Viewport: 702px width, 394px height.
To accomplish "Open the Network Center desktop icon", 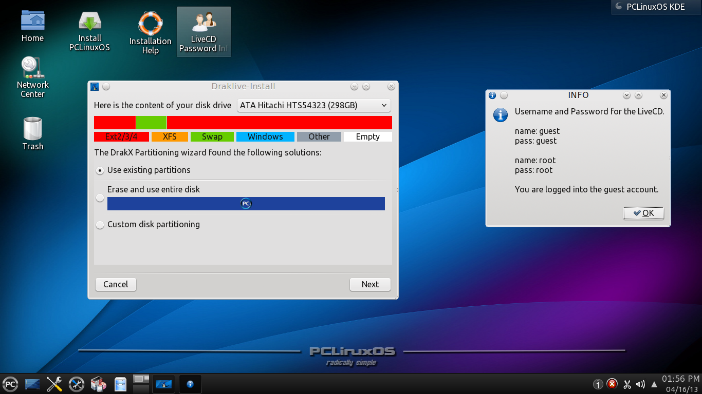I will (x=32, y=77).
